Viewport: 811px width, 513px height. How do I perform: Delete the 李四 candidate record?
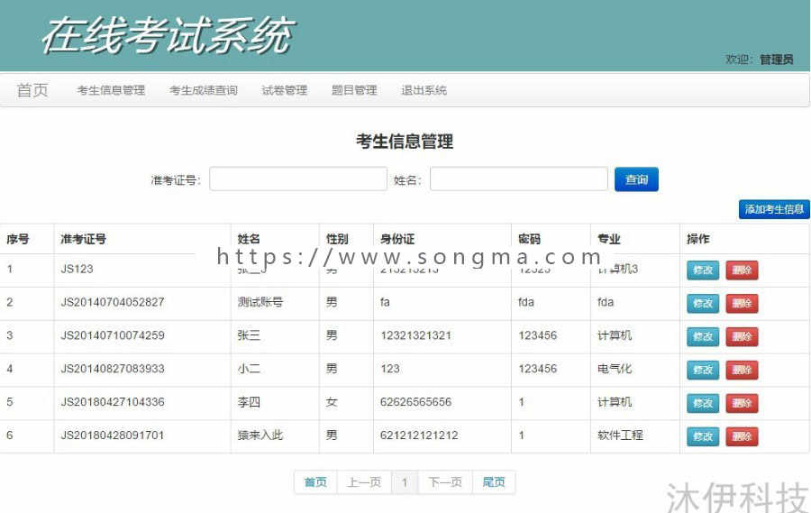click(742, 403)
